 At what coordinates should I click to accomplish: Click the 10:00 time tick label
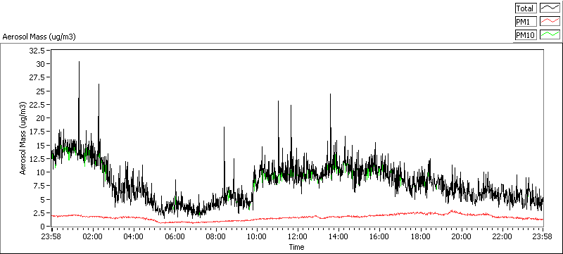(x=256, y=237)
